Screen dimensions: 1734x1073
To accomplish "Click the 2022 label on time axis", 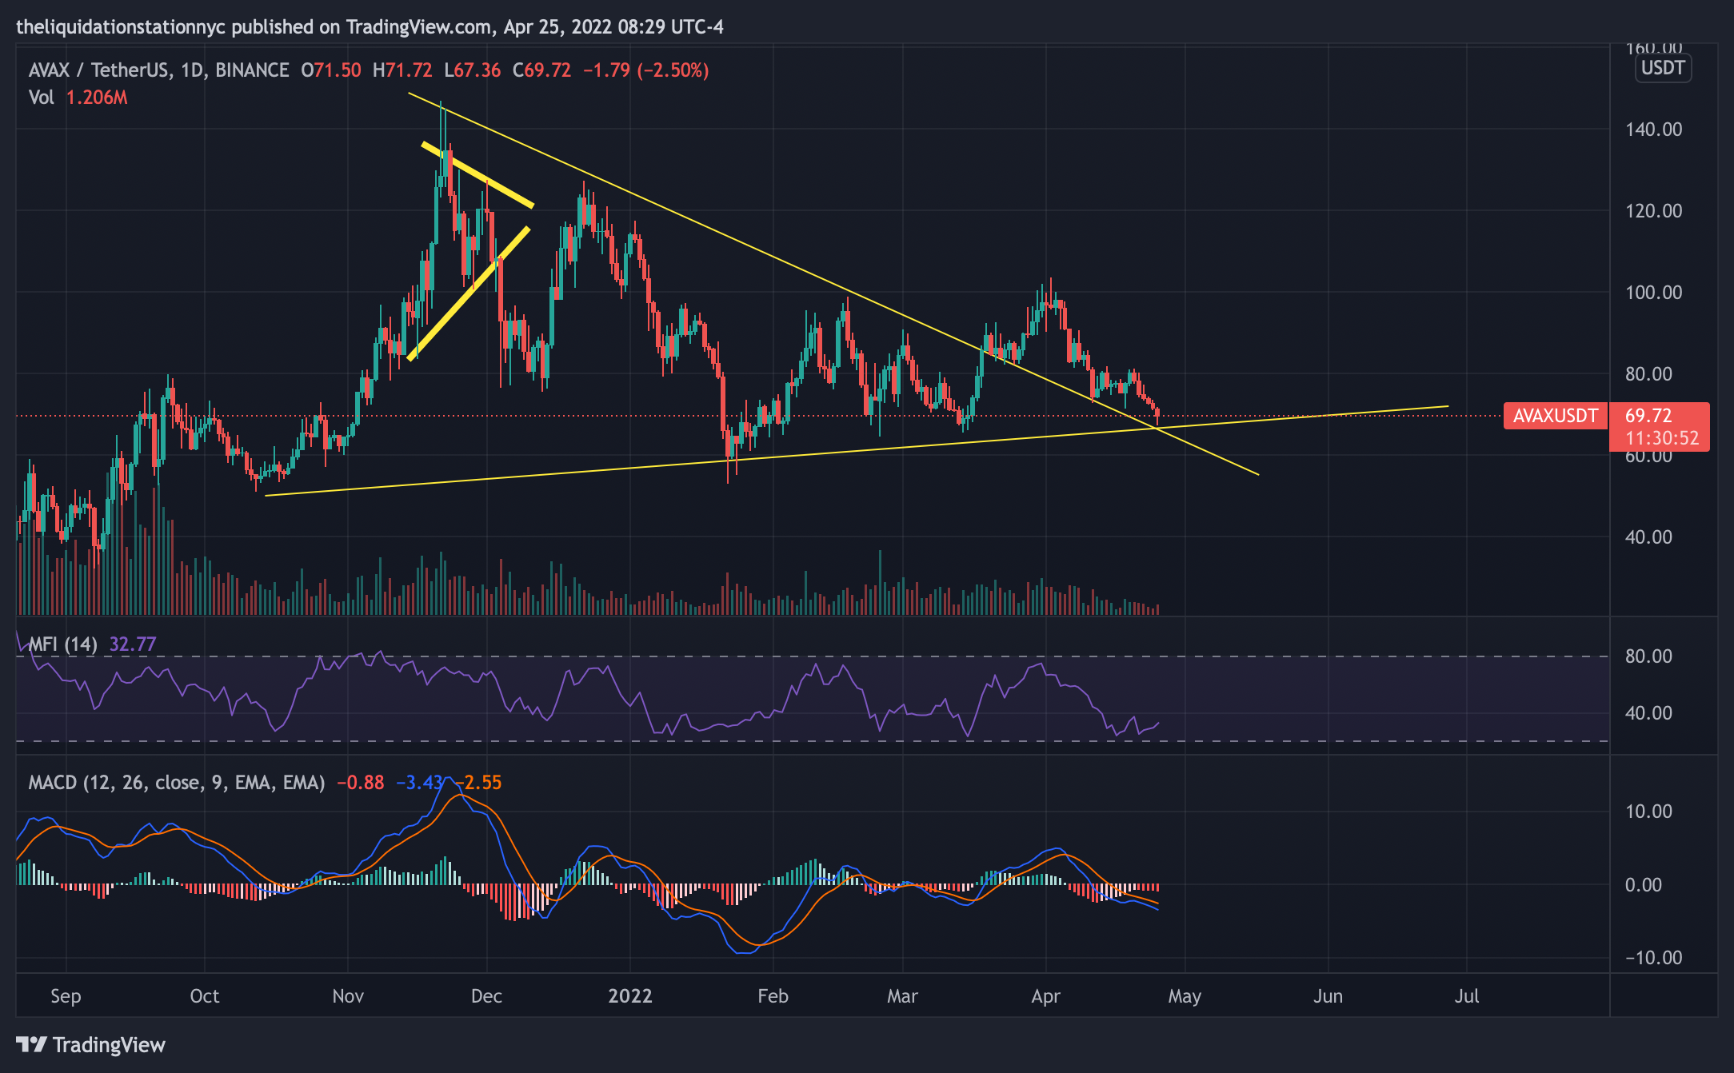I will pyautogui.click(x=630, y=996).
